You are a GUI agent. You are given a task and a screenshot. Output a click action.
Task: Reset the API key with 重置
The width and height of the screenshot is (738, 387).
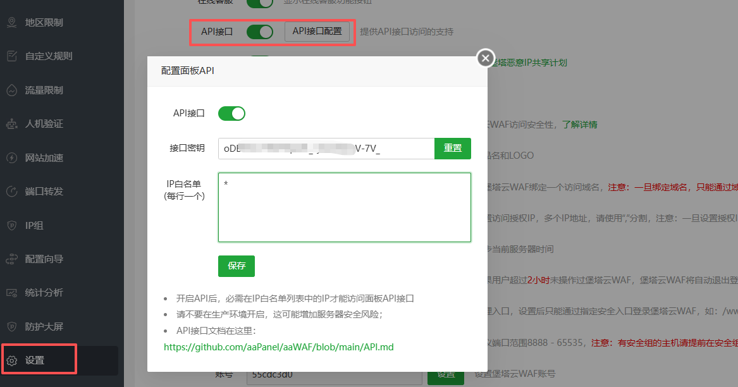[x=453, y=148]
